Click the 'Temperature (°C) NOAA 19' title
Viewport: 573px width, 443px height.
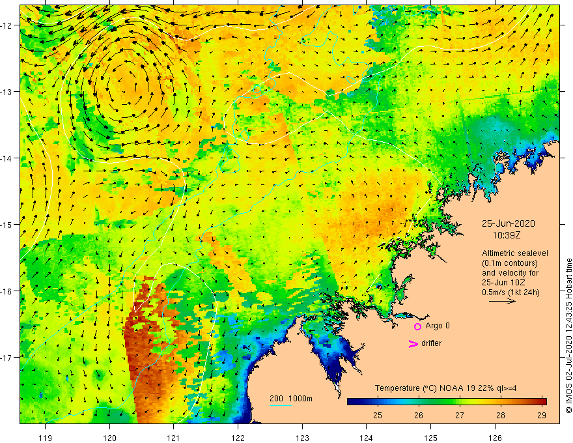[425, 388]
